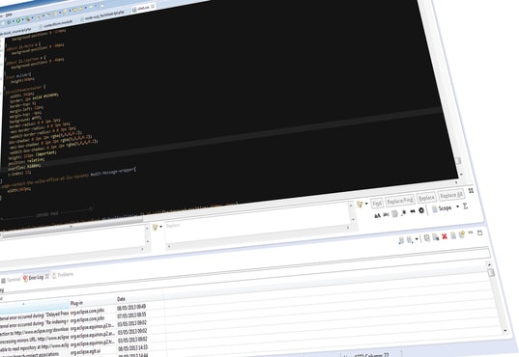
Task: Switch to the Terminal tab
Action: (11, 280)
